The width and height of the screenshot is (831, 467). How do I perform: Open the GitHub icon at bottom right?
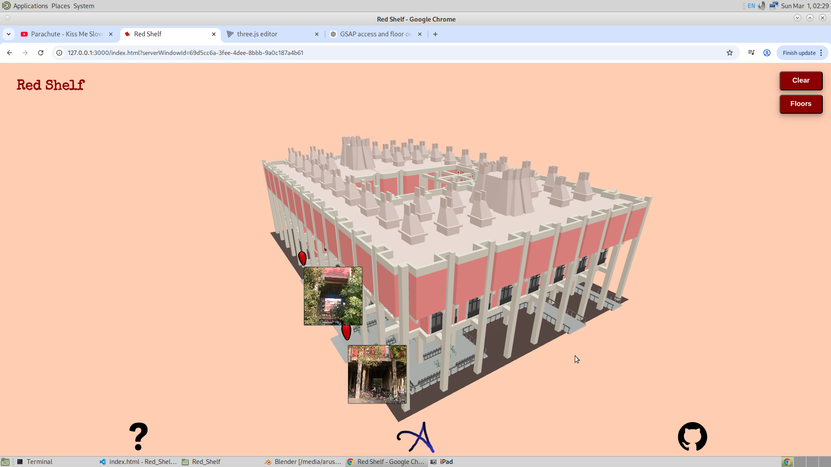click(692, 436)
